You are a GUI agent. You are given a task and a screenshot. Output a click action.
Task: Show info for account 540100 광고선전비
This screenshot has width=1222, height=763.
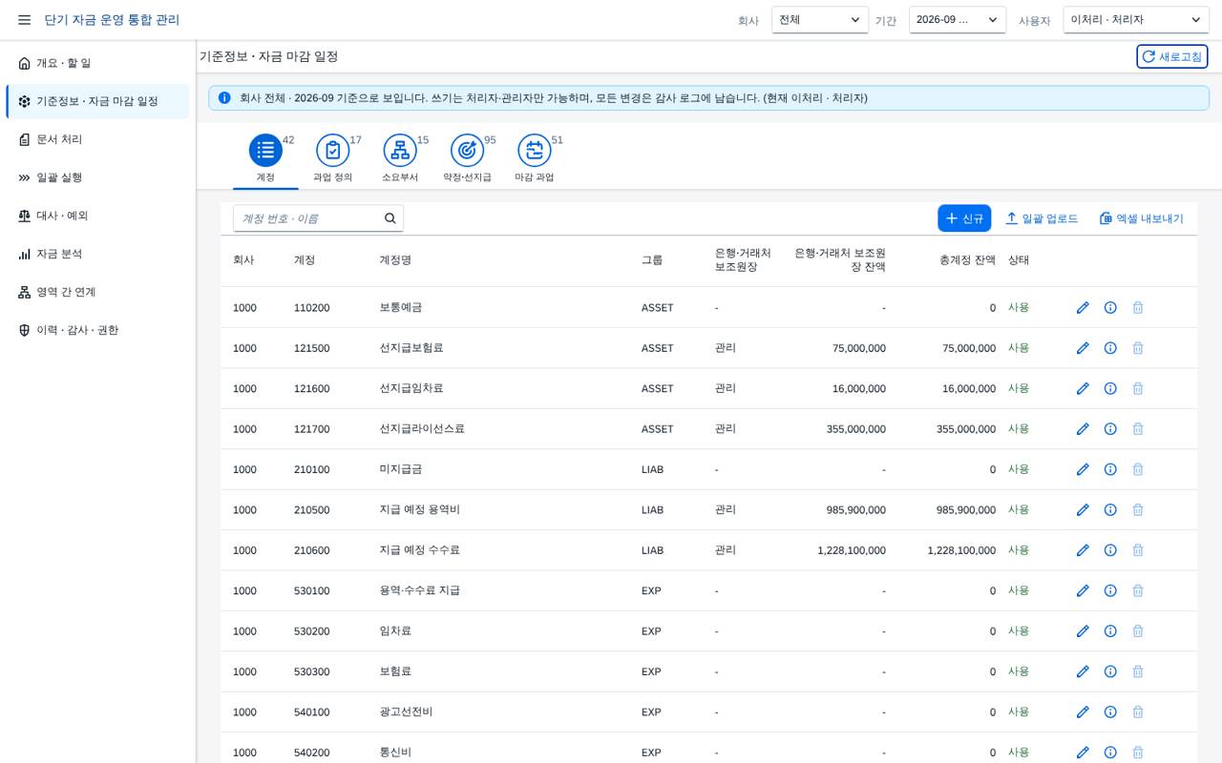tap(1110, 712)
